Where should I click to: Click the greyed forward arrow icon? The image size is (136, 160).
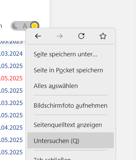[60, 36]
